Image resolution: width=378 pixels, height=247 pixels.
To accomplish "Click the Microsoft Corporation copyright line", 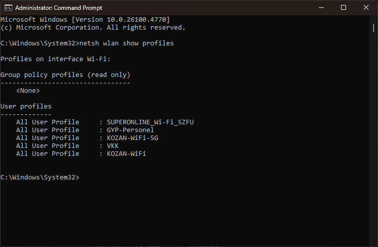I will click(93, 28).
